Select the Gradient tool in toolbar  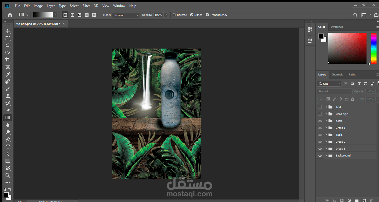(x=8, y=118)
